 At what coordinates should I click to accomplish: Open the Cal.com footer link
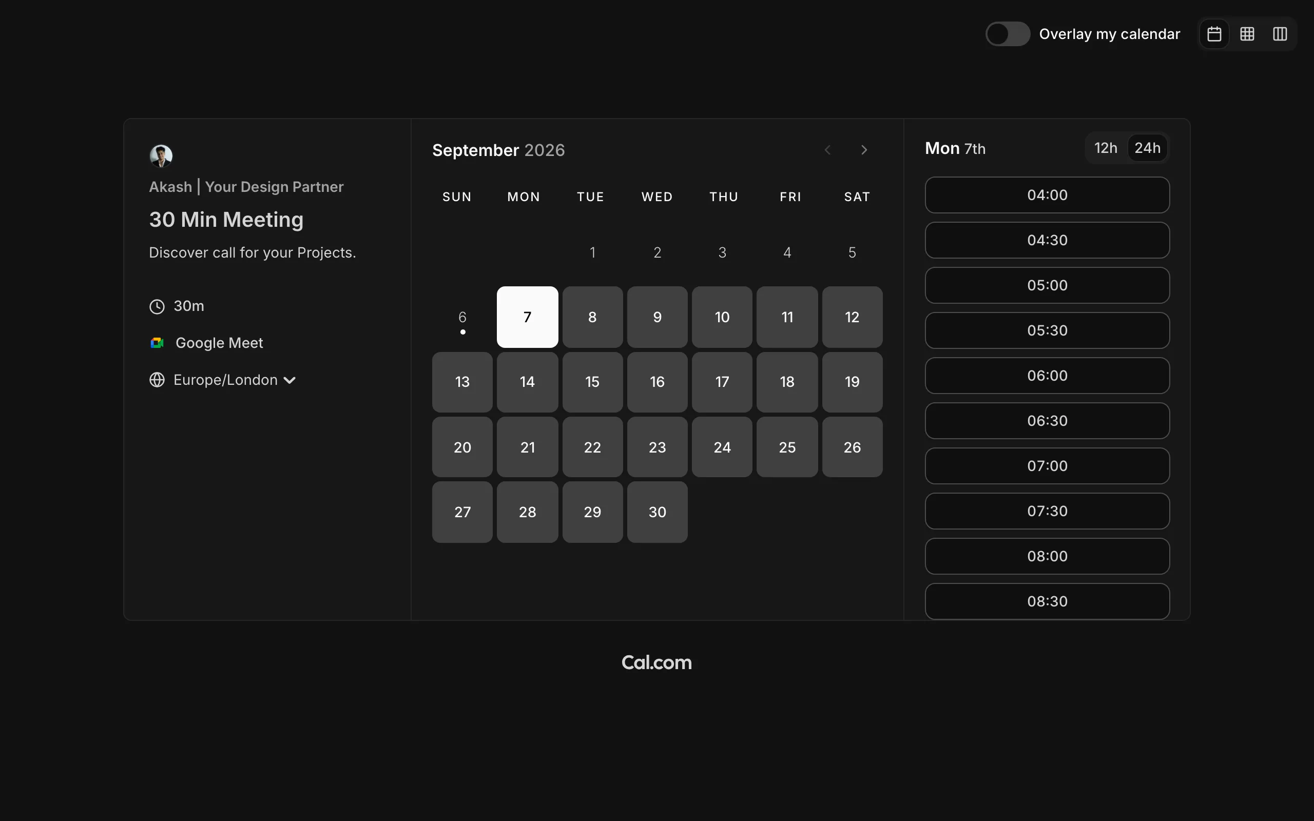pos(656,662)
